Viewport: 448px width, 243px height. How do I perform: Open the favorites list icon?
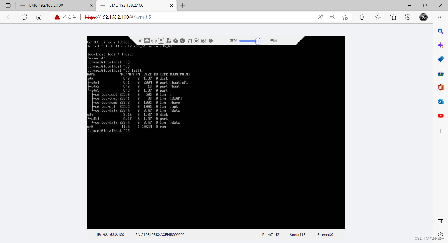[x=378, y=17]
